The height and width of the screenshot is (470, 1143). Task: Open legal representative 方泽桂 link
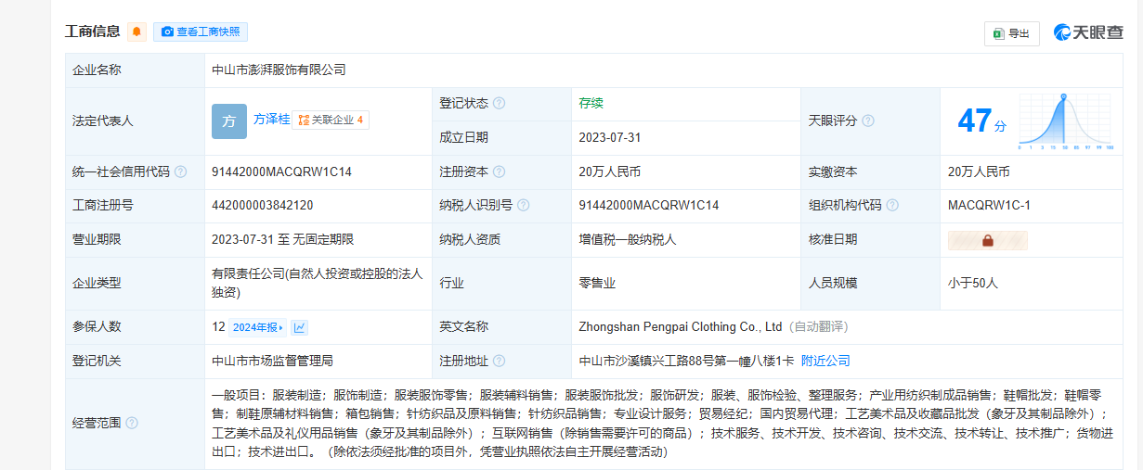coord(271,120)
